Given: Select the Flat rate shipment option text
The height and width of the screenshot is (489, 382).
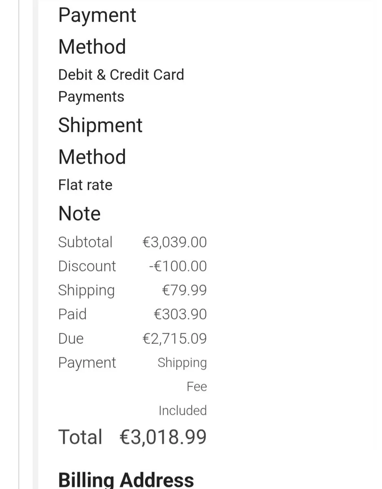Looking at the screenshot, I should (85, 185).
